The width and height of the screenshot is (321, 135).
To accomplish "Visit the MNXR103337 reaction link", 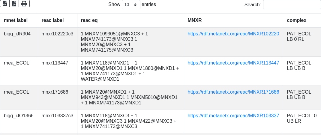I will (x=233, y=116).
